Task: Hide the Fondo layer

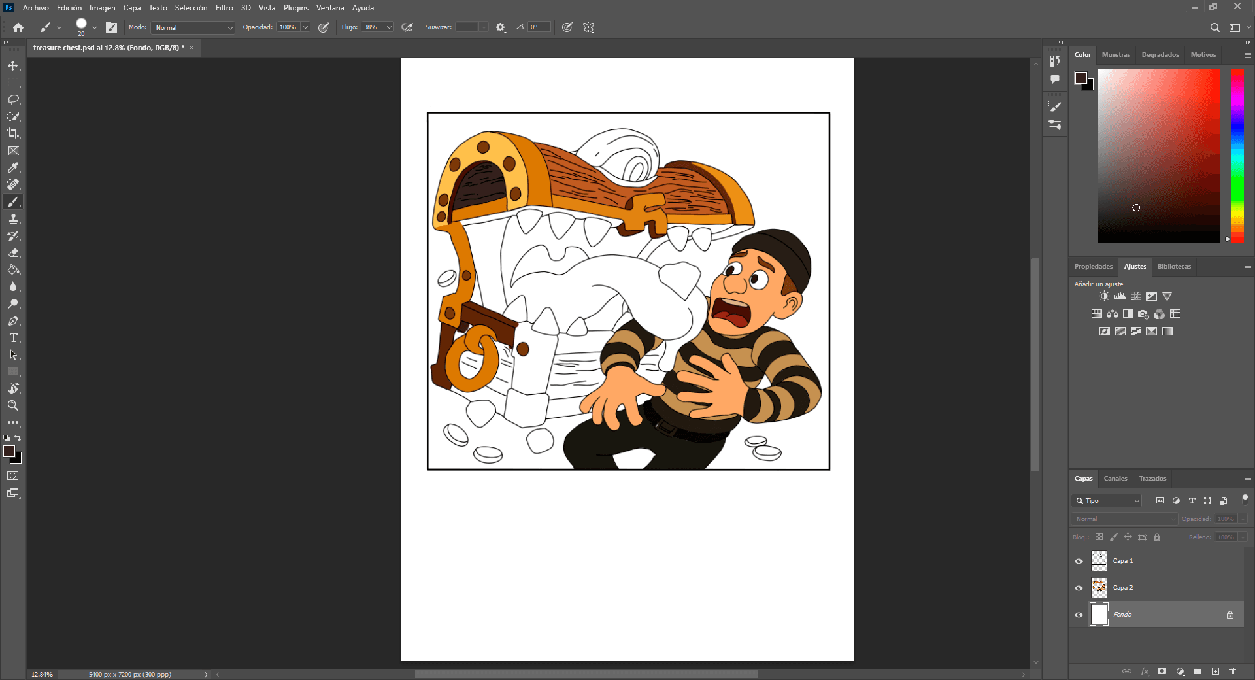Action: click(x=1079, y=615)
